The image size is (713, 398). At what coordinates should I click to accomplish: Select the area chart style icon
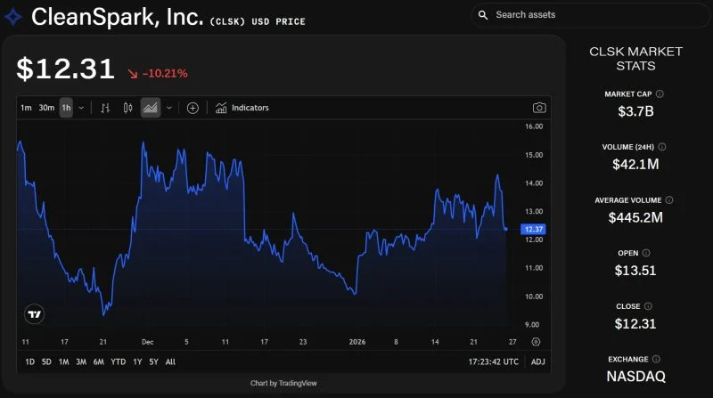coord(150,108)
